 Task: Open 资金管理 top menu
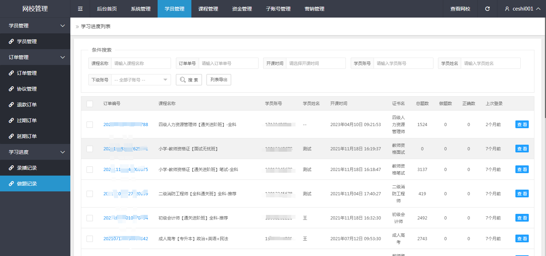click(x=242, y=9)
